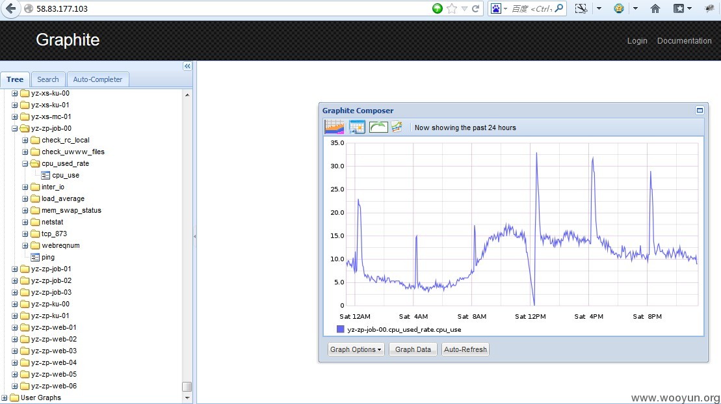Select the mem_swap_status tree item
This screenshot has height=404, width=721.
point(72,210)
